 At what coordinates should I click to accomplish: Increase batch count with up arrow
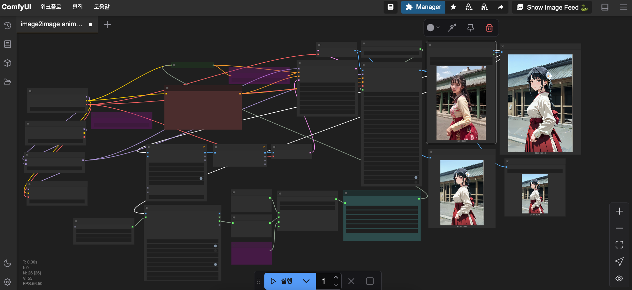point(336,277)
